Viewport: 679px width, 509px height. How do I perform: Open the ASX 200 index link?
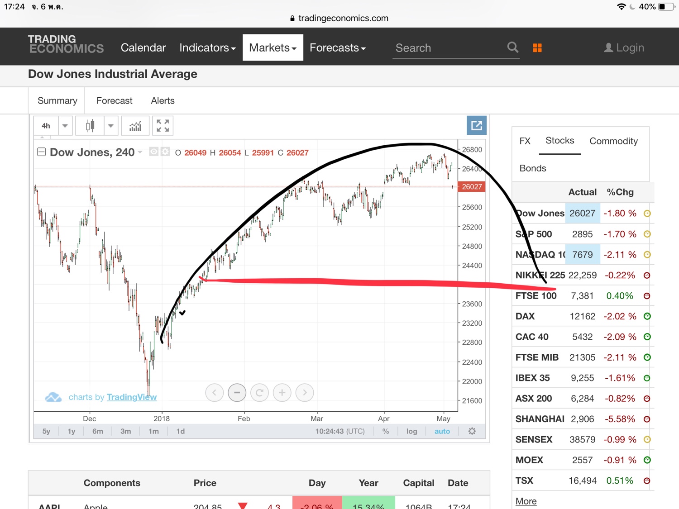click(x=534, y=399)
